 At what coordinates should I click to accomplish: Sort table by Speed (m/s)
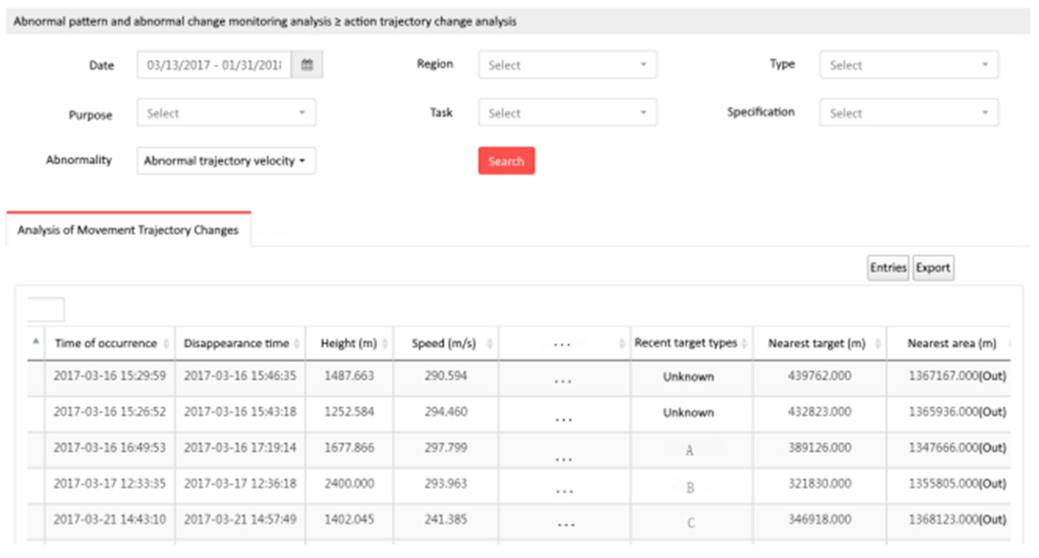(x=444, y=343)
